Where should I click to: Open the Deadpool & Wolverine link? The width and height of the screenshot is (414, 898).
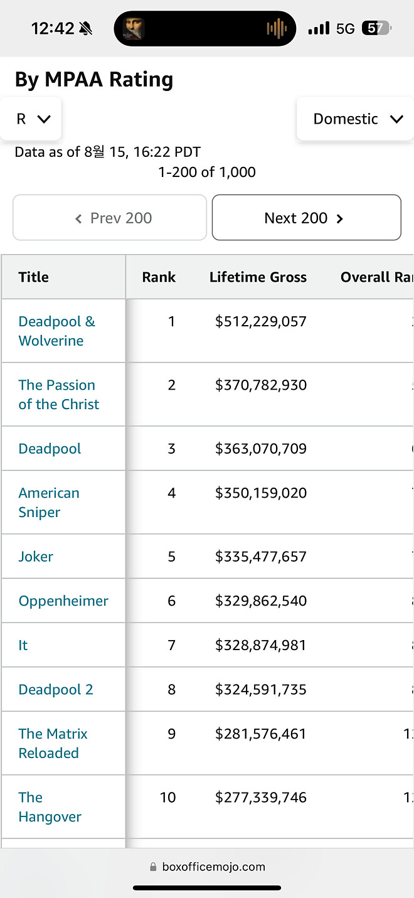click(56, 331)
